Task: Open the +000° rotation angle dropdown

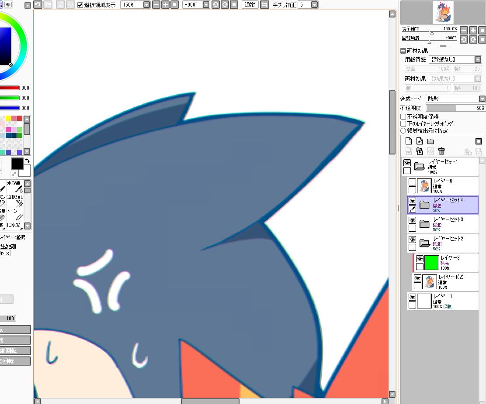Action: pyautogui.click(x=206, y=5)
